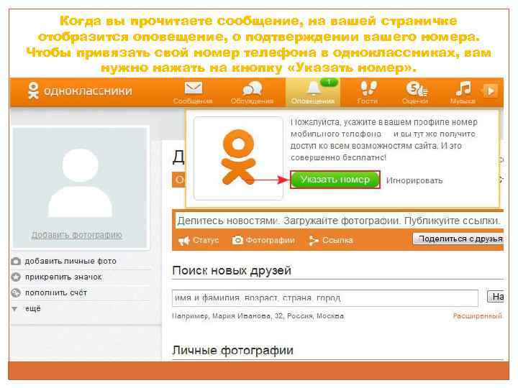The image size is (518, 388).
Task: Click the Оценки menu label
Action: 415,101
